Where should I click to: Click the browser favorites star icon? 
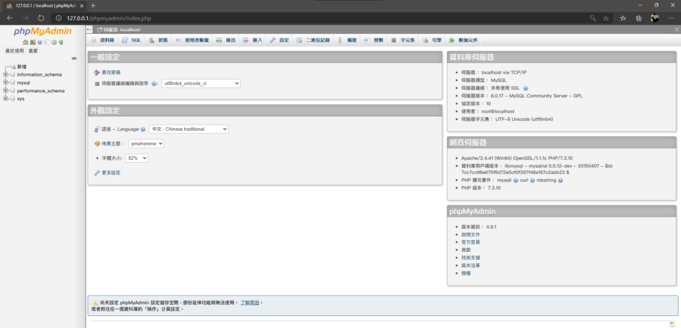tap(606, 18)
